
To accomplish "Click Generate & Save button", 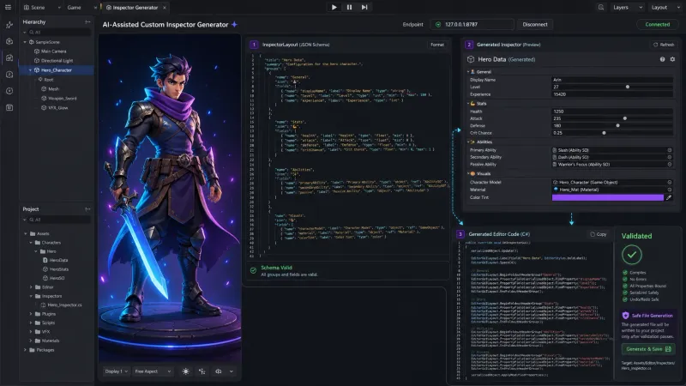I will click(x=648, y=349).
